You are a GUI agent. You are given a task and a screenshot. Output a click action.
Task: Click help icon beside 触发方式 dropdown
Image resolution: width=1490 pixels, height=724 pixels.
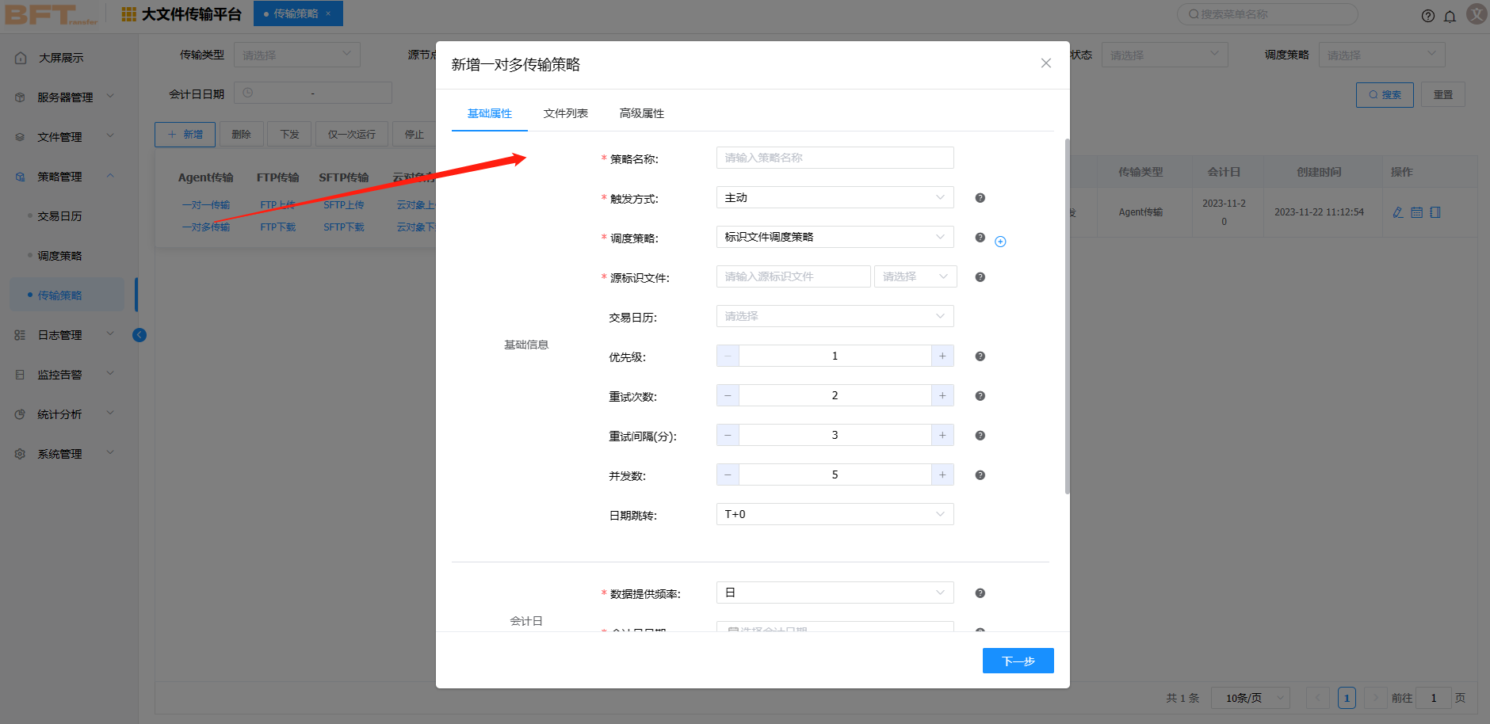[980, 198]
